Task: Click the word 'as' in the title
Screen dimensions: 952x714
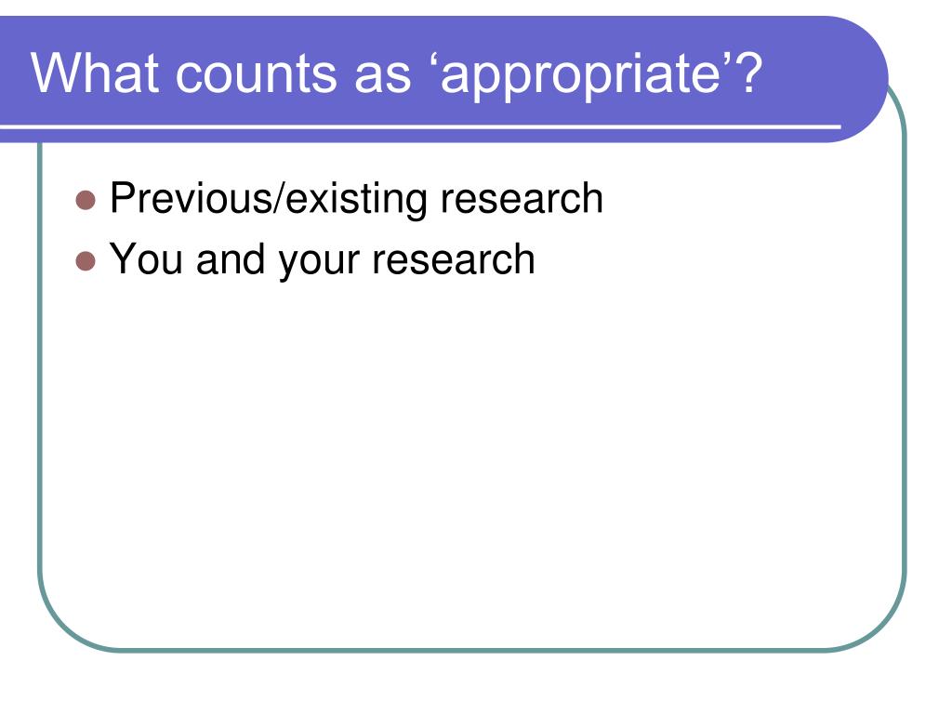Action: (381, 73)
